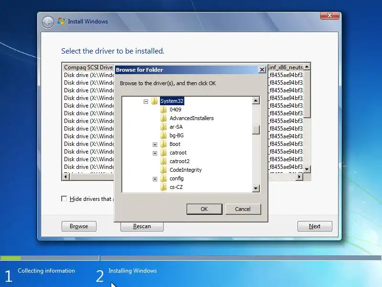Viewport: 382px width, 287px height.
Task: Expand the catroot folder node
Action: click(155, 153)
